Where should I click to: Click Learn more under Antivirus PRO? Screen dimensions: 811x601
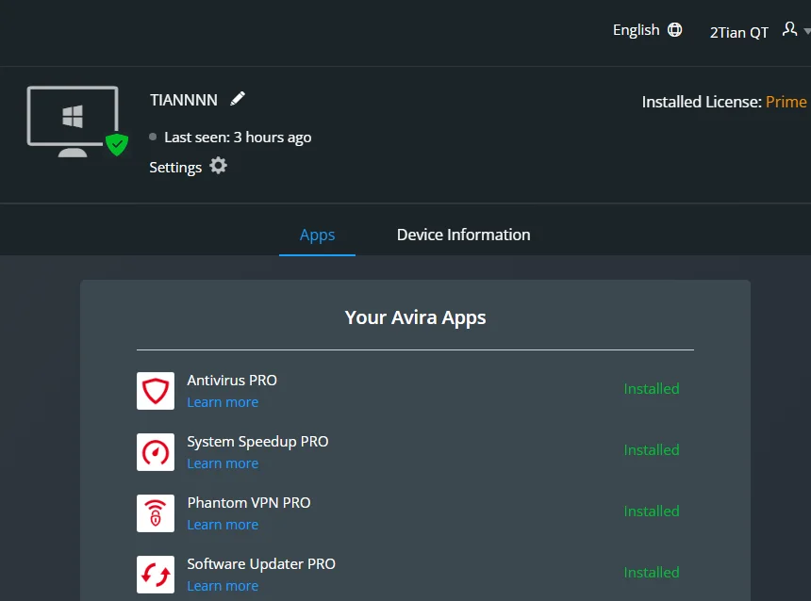pyautogui.click(x=223, y=402)
